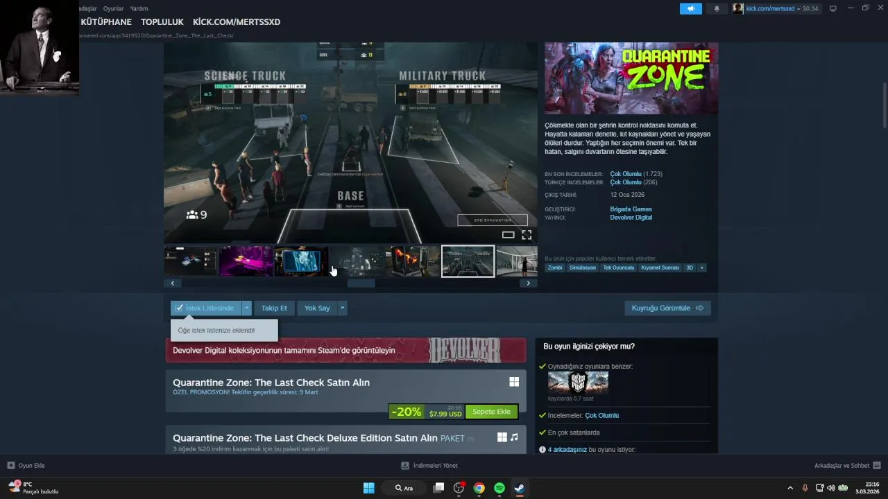
Task: Open the 4 arkadaşınız link
Action: [567, 450]
